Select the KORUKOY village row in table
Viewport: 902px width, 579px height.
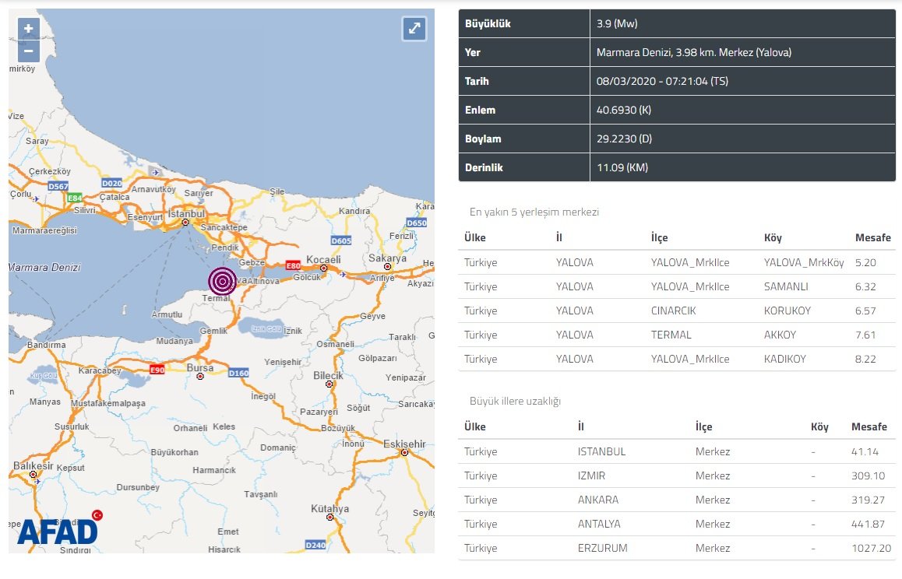(x=676, y=311)
